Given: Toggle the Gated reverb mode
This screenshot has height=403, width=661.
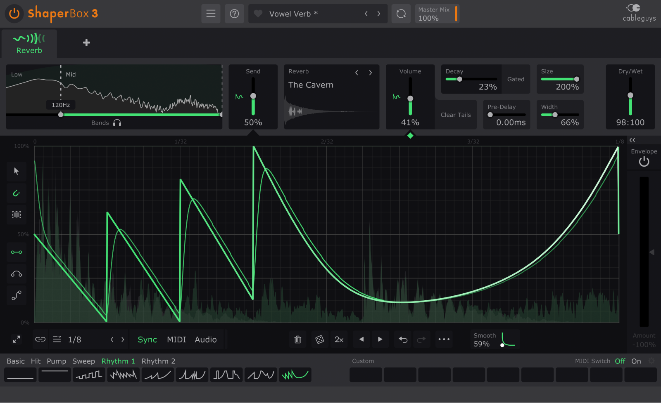Looking at the screenshot, I should (516, 79).
